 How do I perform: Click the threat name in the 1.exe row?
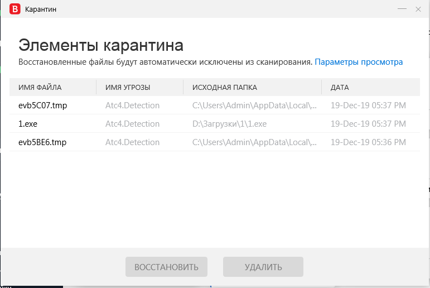[132, 123]
